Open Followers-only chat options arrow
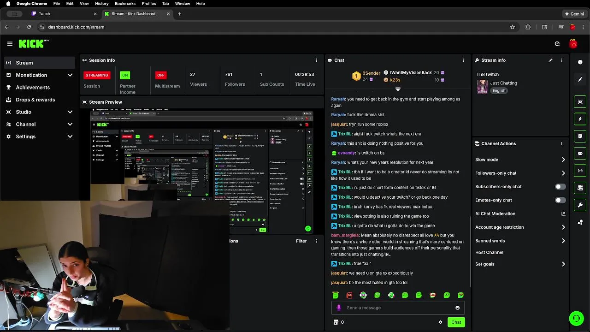590x332 pixels. coord(563,173)
